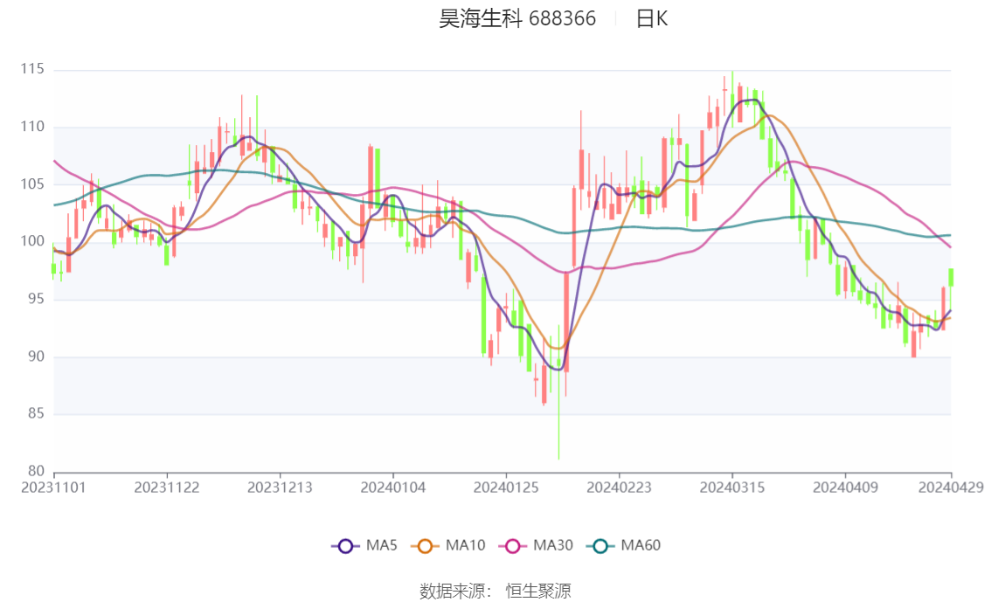Open the 恒生聚源 data source link

(x=538, y=592)
